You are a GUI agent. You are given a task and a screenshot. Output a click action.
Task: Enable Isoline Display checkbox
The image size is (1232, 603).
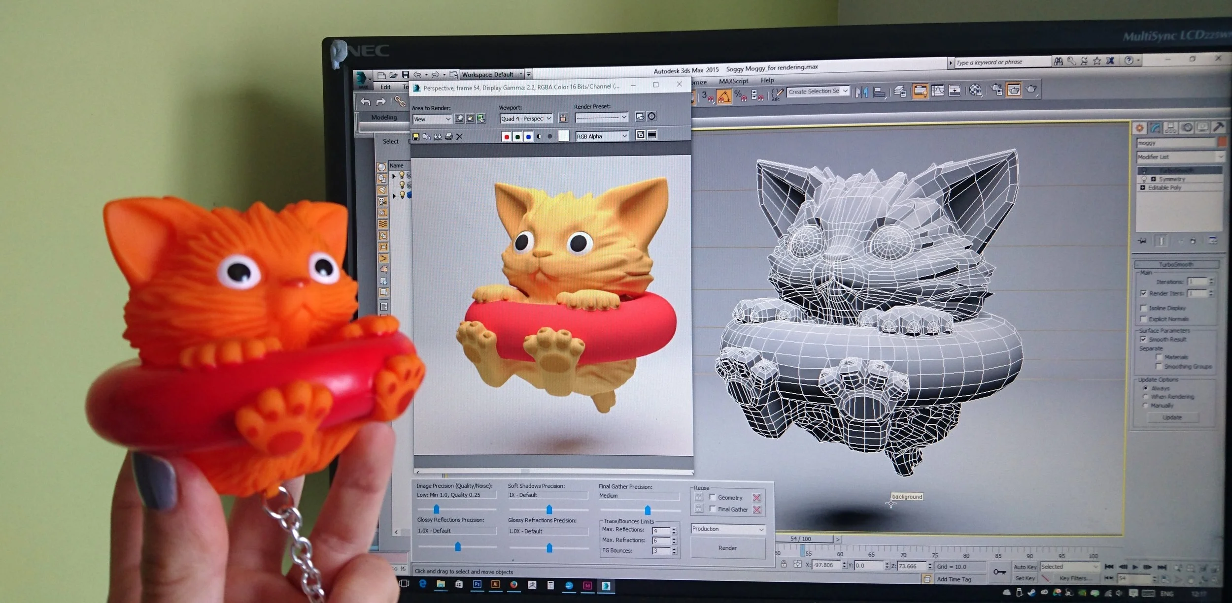pos(1144,308)
